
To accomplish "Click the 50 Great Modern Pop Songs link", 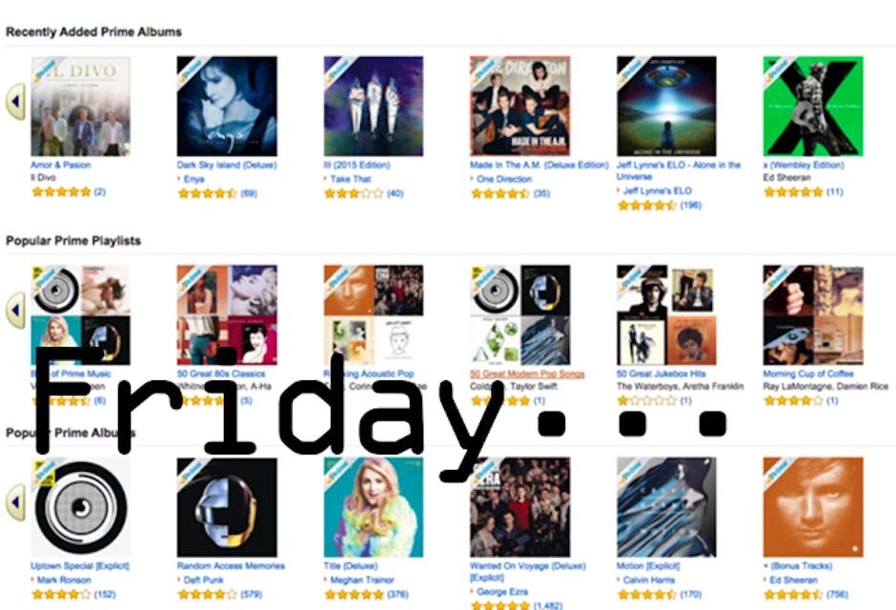I will pos(527,374).
